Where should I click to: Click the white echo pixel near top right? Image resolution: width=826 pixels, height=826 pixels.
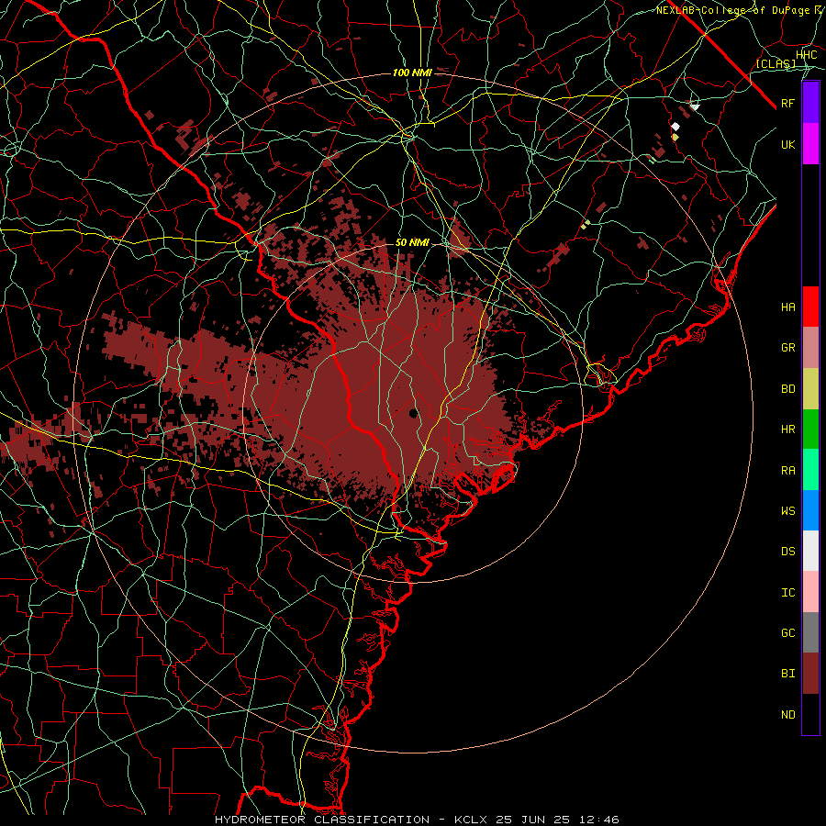[x=675, y=127]
